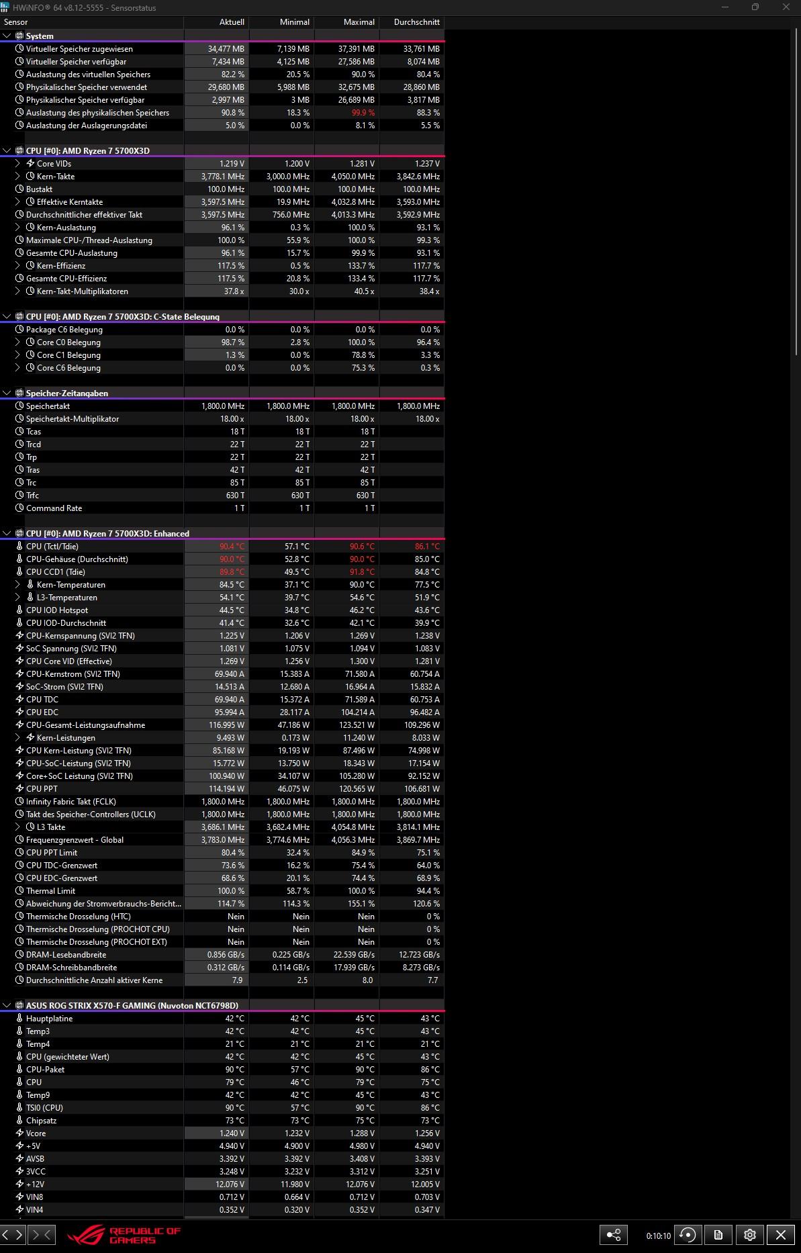Viewport: 801px width, 1253px height.
Task: Expand the Kern-Takt-Multiplikatoren row
Action: click(x=17, y=291)
